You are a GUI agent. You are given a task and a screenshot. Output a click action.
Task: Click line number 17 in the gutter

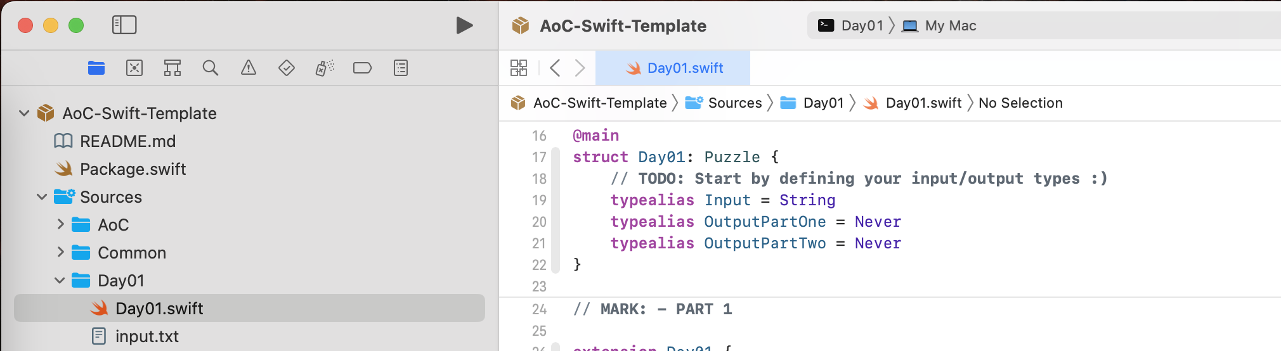[539, 157]
